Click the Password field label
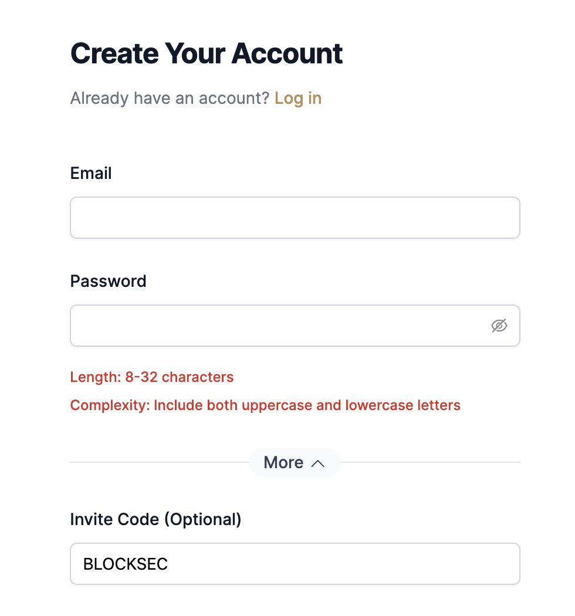 [108, 281]
